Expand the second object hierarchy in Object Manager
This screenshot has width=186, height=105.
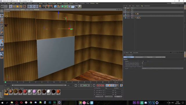pyautogui.click(x=124, y=10)
